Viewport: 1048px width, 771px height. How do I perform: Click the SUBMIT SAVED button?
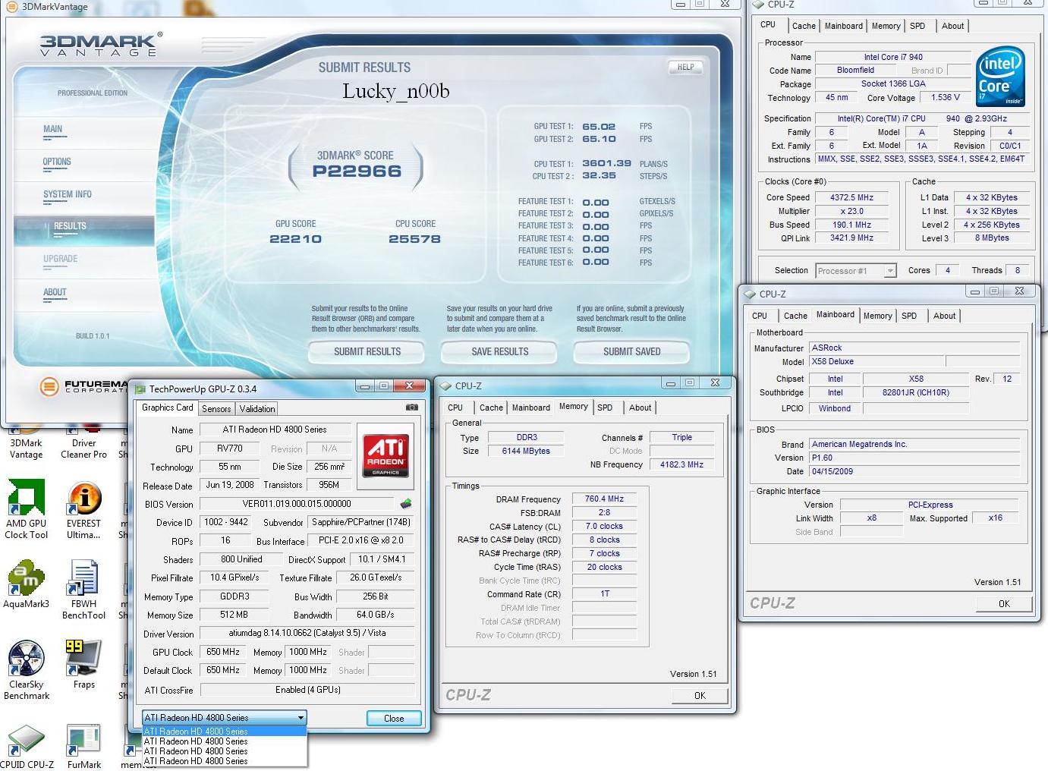point(631,351)
